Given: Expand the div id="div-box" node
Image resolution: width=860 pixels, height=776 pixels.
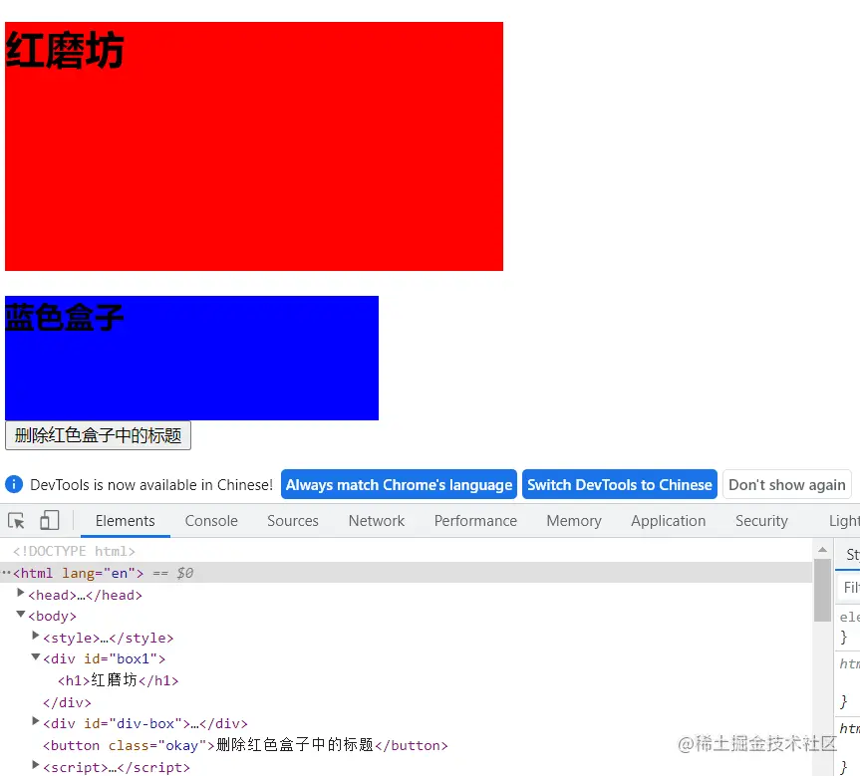Looking at the screenshot, I should pyautogui.click(x=36, y=721).
